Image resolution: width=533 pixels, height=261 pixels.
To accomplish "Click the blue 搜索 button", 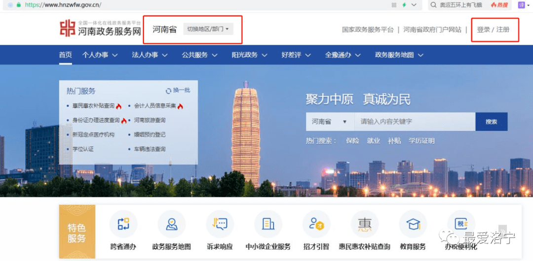I will point(492,122).
